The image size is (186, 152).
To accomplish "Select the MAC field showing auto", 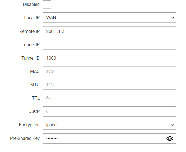I will tap(109, 71).
